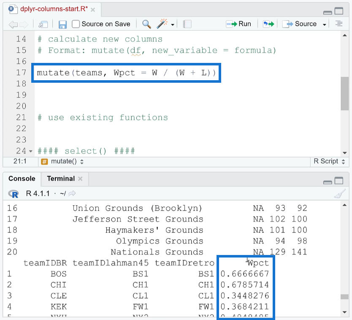
Task: Click the R logo in console
Action: [14, 194]
